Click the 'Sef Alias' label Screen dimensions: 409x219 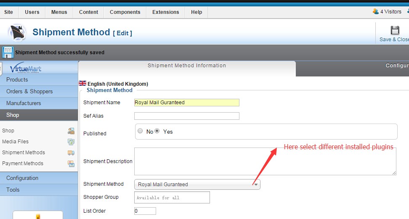click(x=93, y=116)
